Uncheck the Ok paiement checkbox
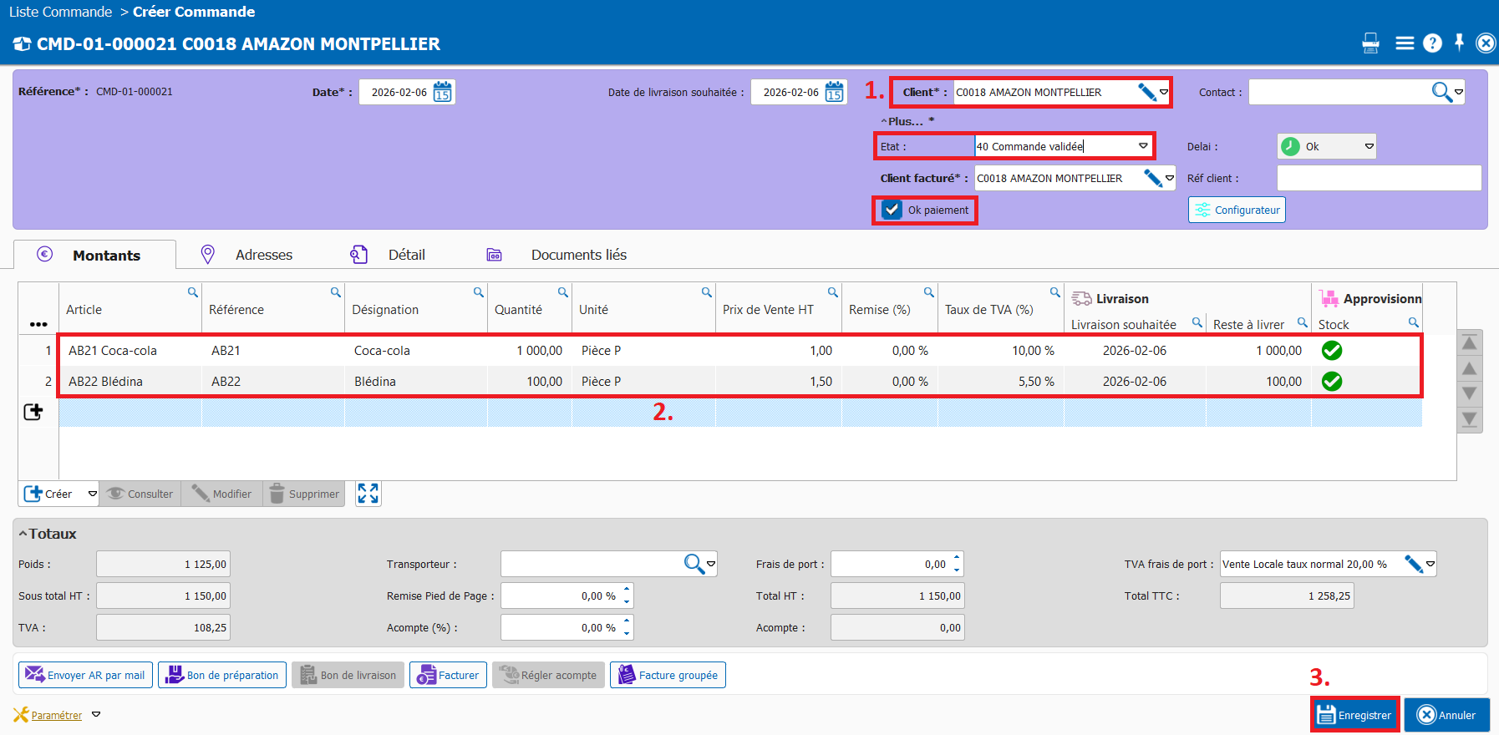 point(892,210)
